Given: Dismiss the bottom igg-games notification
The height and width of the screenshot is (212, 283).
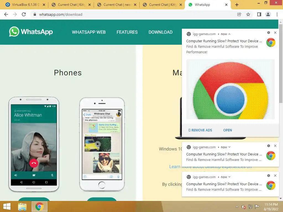Looking at the screenshot, I should (275, 176).
